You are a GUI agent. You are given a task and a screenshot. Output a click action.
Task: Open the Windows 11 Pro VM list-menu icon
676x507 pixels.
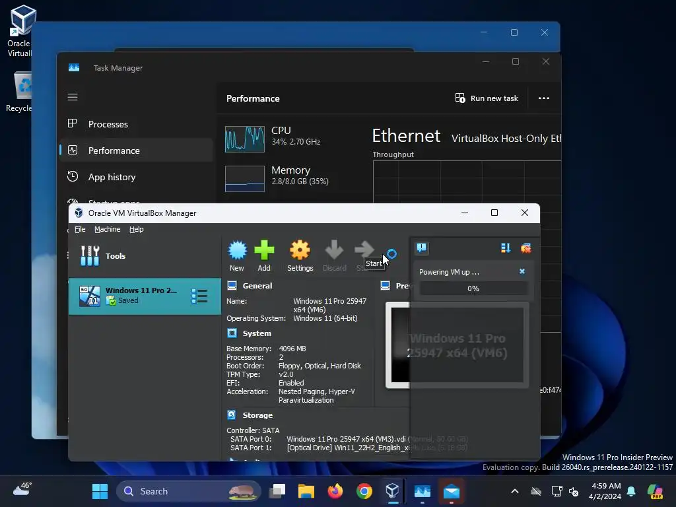coord(199,296)
